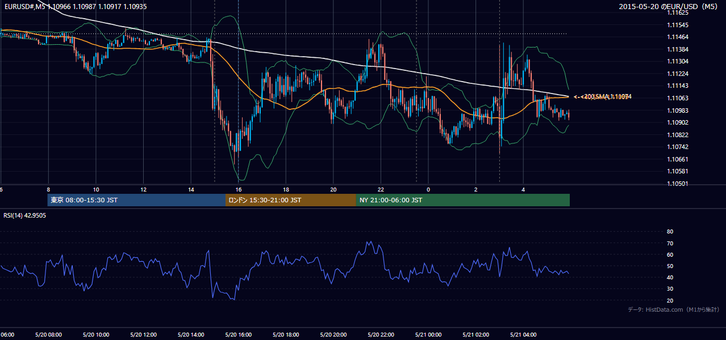Click the 5/20 18:00 time axis label
This screenshot has height=340, width=726.
[x=286, y=334]
